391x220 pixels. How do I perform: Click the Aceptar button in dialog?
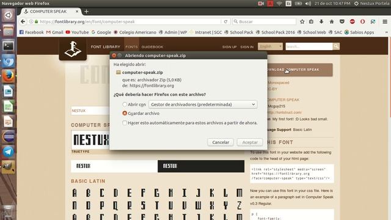(x=250, y=142)
